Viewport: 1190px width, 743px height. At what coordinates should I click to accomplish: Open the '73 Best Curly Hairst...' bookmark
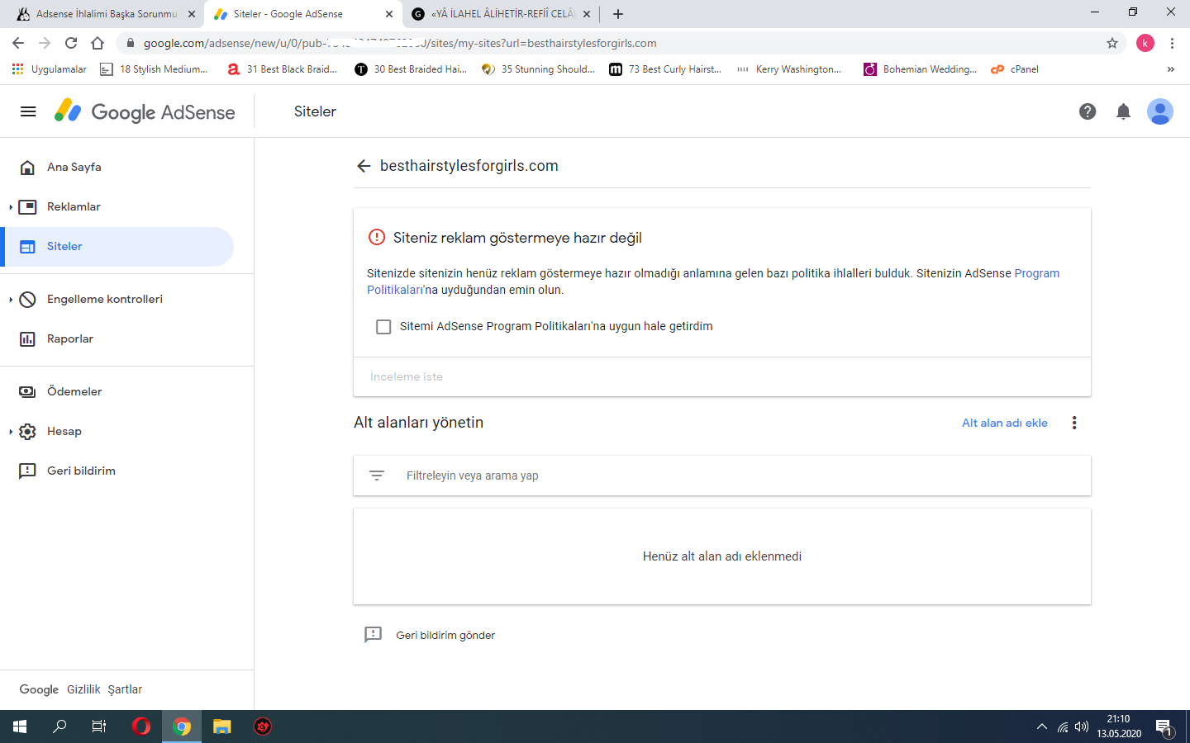click(x=665, y=69)
